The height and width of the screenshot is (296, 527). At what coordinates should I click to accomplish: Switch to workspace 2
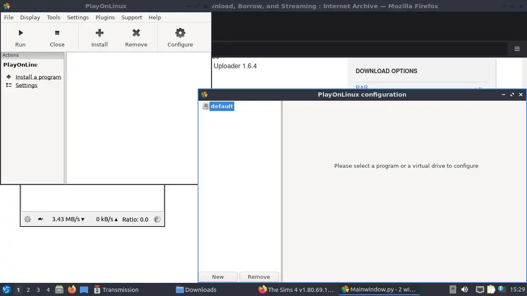coord(28,289)
